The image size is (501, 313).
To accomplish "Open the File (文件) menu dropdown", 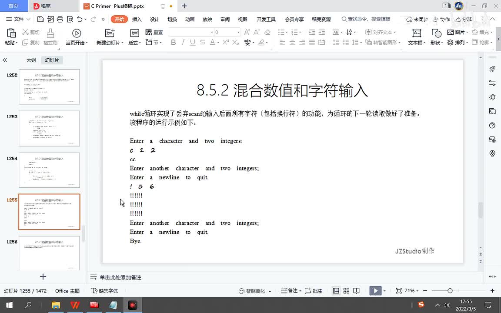I will pyautogui.click(x=18, y=19).
